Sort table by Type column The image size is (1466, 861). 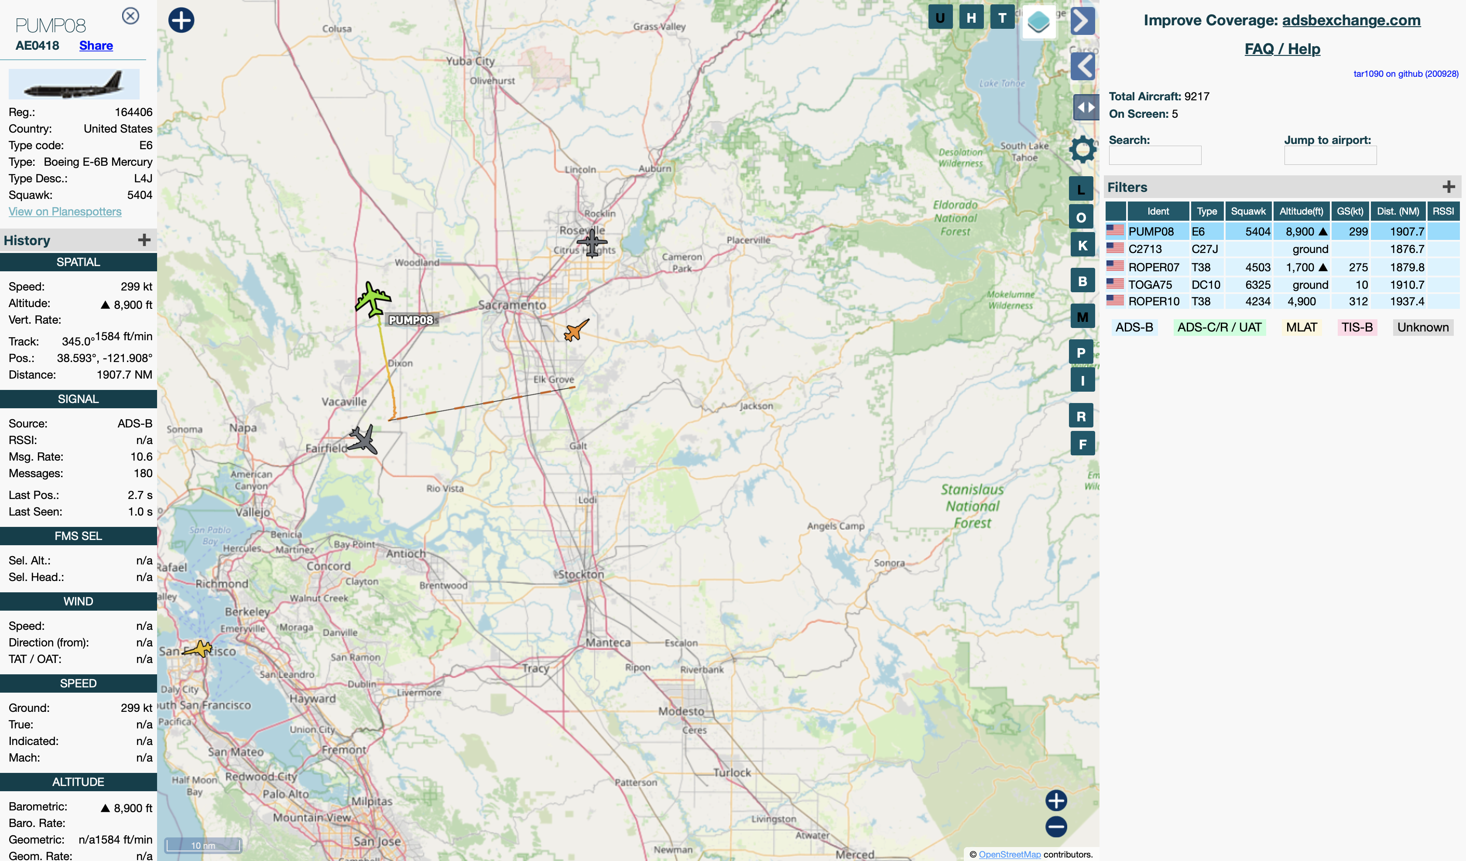tap(1206, 211)
